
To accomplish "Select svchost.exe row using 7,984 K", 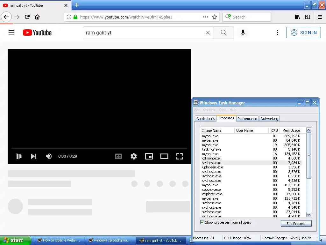I will [x=251, y=163].
